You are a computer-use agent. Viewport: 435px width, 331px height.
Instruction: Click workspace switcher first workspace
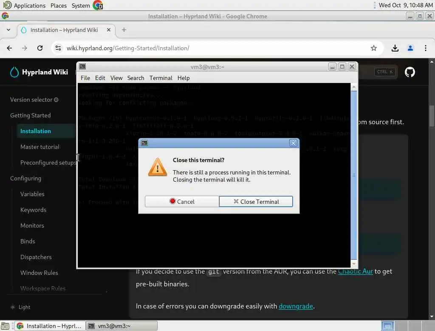pos(387,326)
